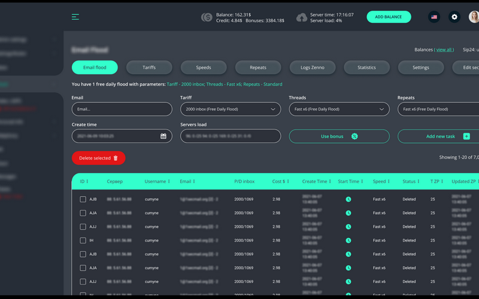Click the Fast x6 speed in IH row
The height and width of the screenshot is (299, 479).
pos(379,240)
